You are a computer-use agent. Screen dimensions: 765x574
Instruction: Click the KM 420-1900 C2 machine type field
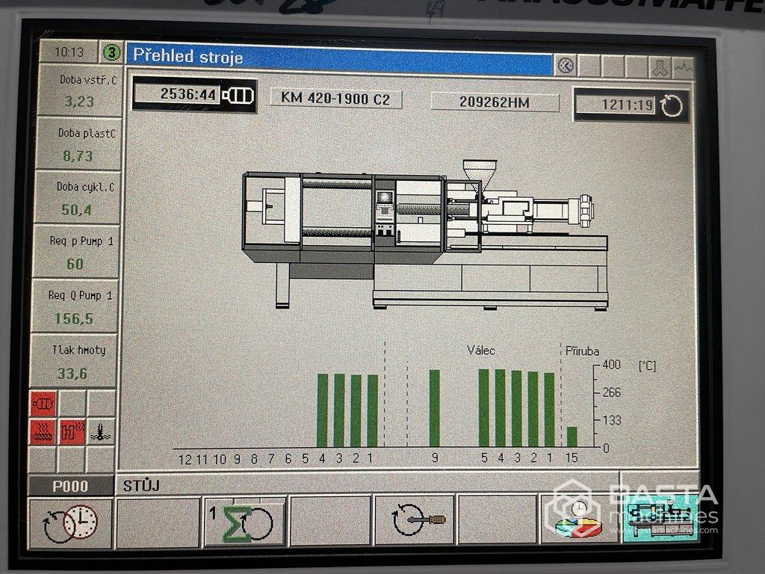pos(336,99)
